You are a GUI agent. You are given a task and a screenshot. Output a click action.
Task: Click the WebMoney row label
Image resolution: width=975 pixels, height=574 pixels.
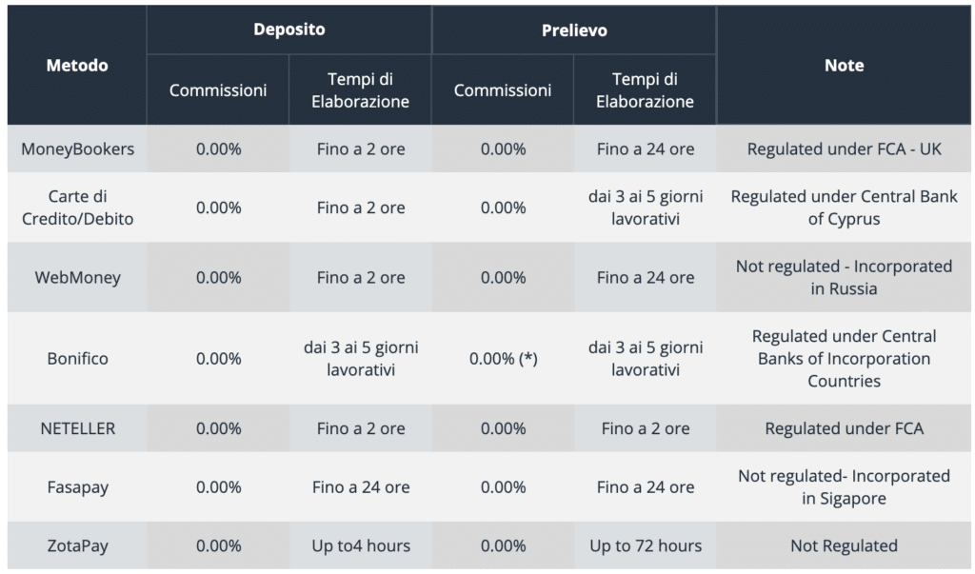(x=77, y=277)
